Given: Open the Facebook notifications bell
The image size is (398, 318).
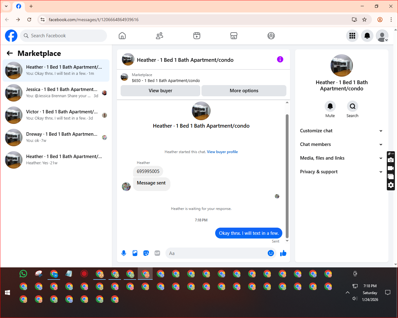Looking at the screenshot, I should tap(367, 36).
